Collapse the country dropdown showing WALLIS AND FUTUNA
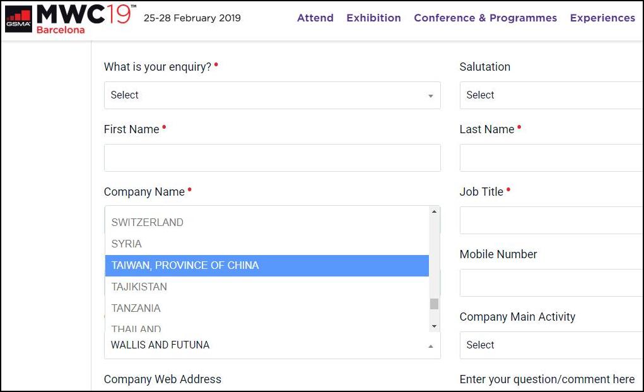This screenshot has width=644, height=392. click(272, 345)
